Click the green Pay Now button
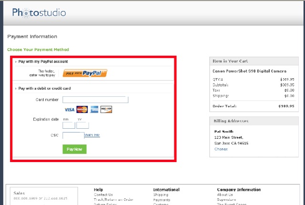 click(x=74, y=149)
